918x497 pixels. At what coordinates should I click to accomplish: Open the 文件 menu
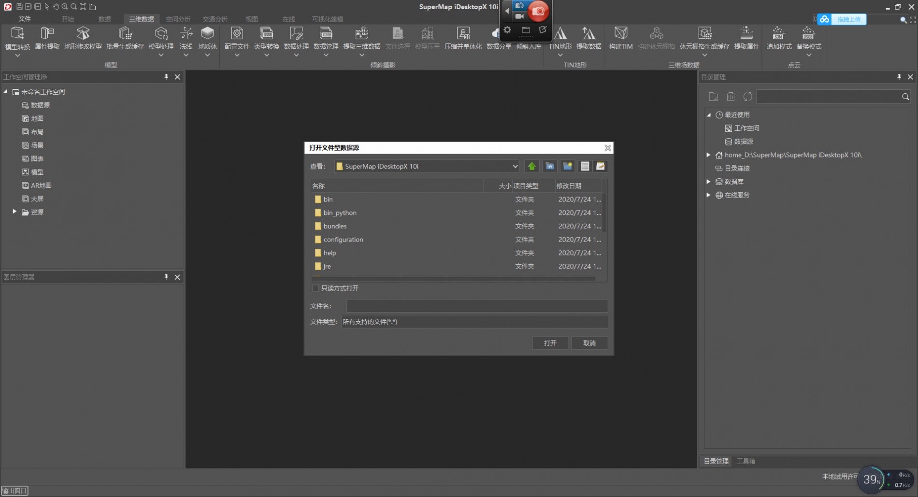tap(25, 19)
